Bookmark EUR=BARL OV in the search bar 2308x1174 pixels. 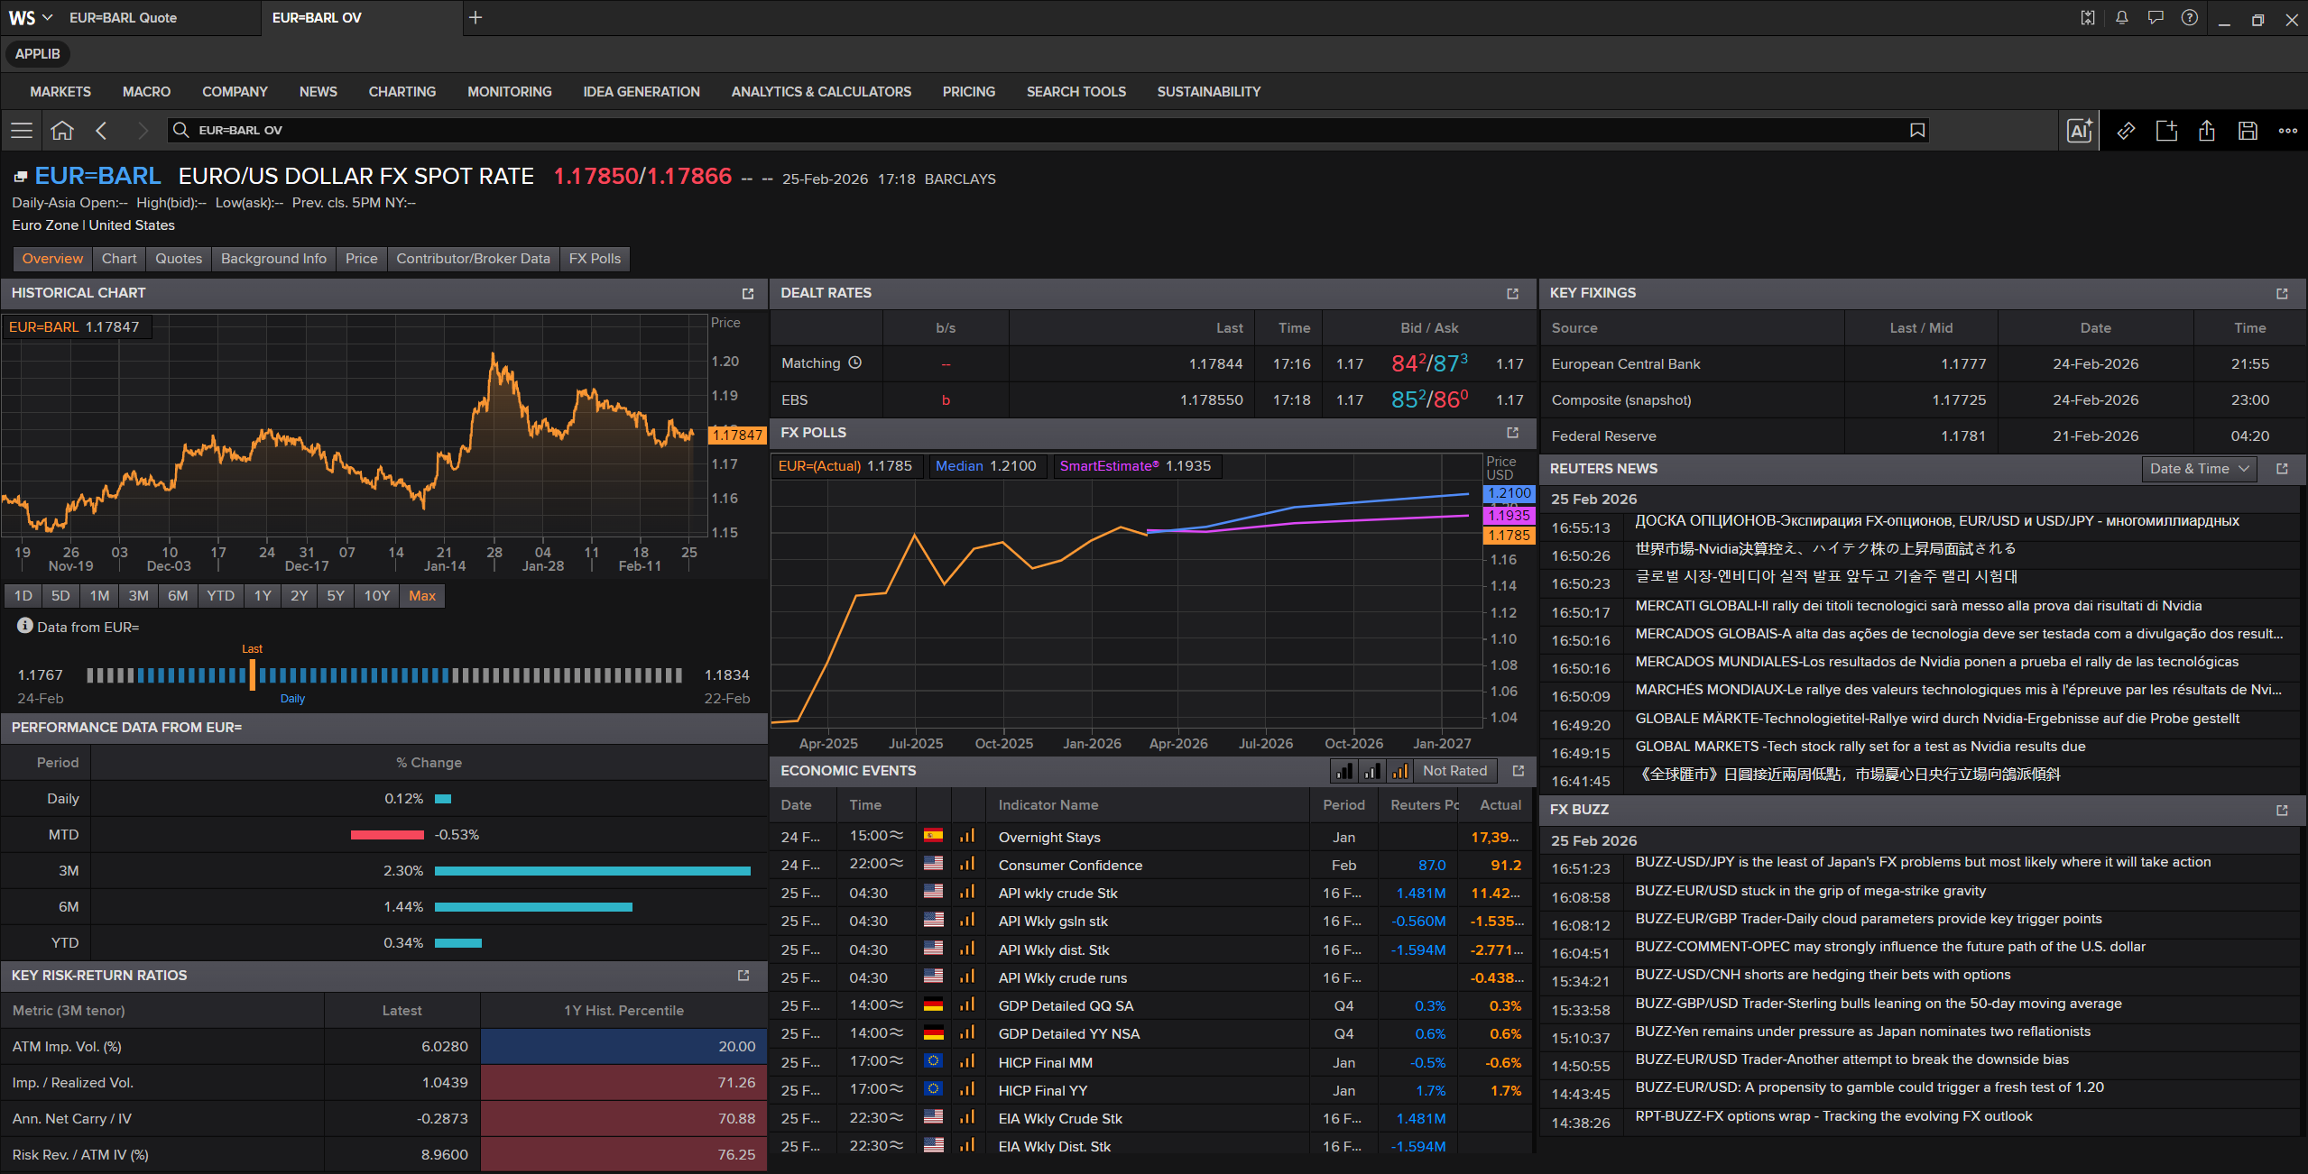pyautogui.click(x=1917, y=131)
